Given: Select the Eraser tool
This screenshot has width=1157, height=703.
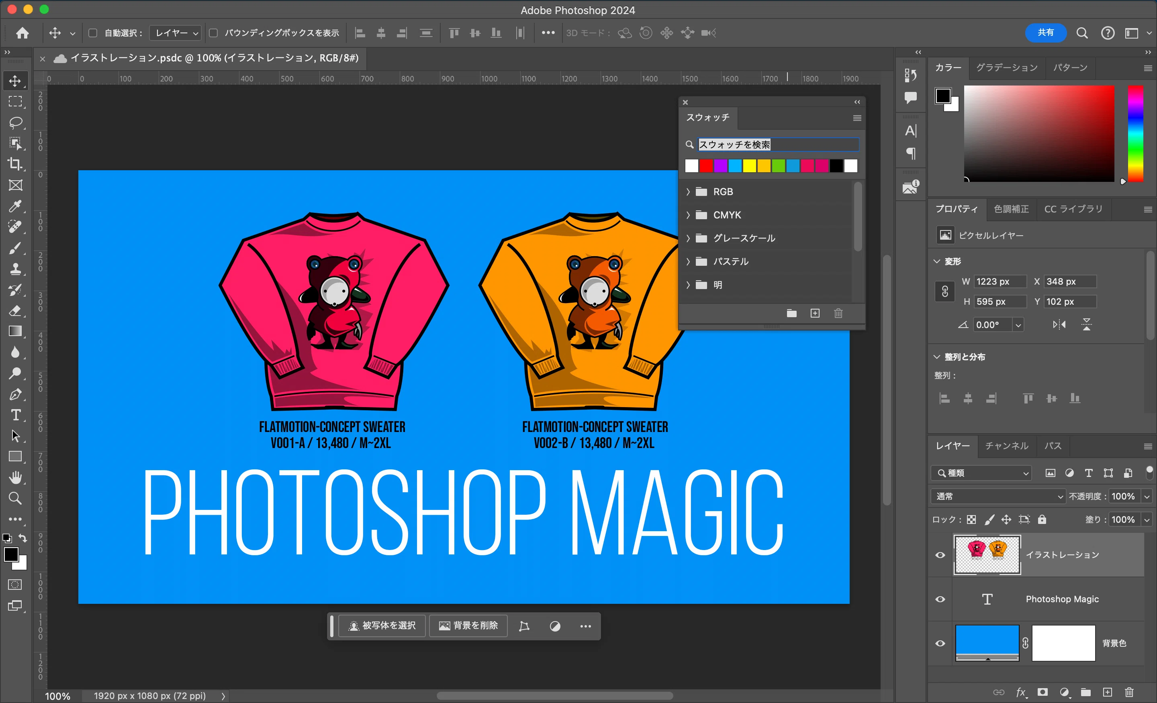Looking at the screenshot, I should click(16, 310).
